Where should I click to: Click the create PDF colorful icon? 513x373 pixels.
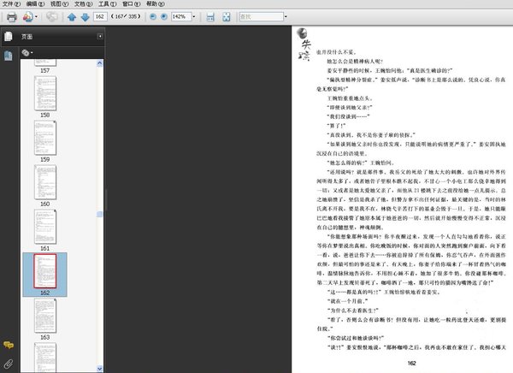28,17
